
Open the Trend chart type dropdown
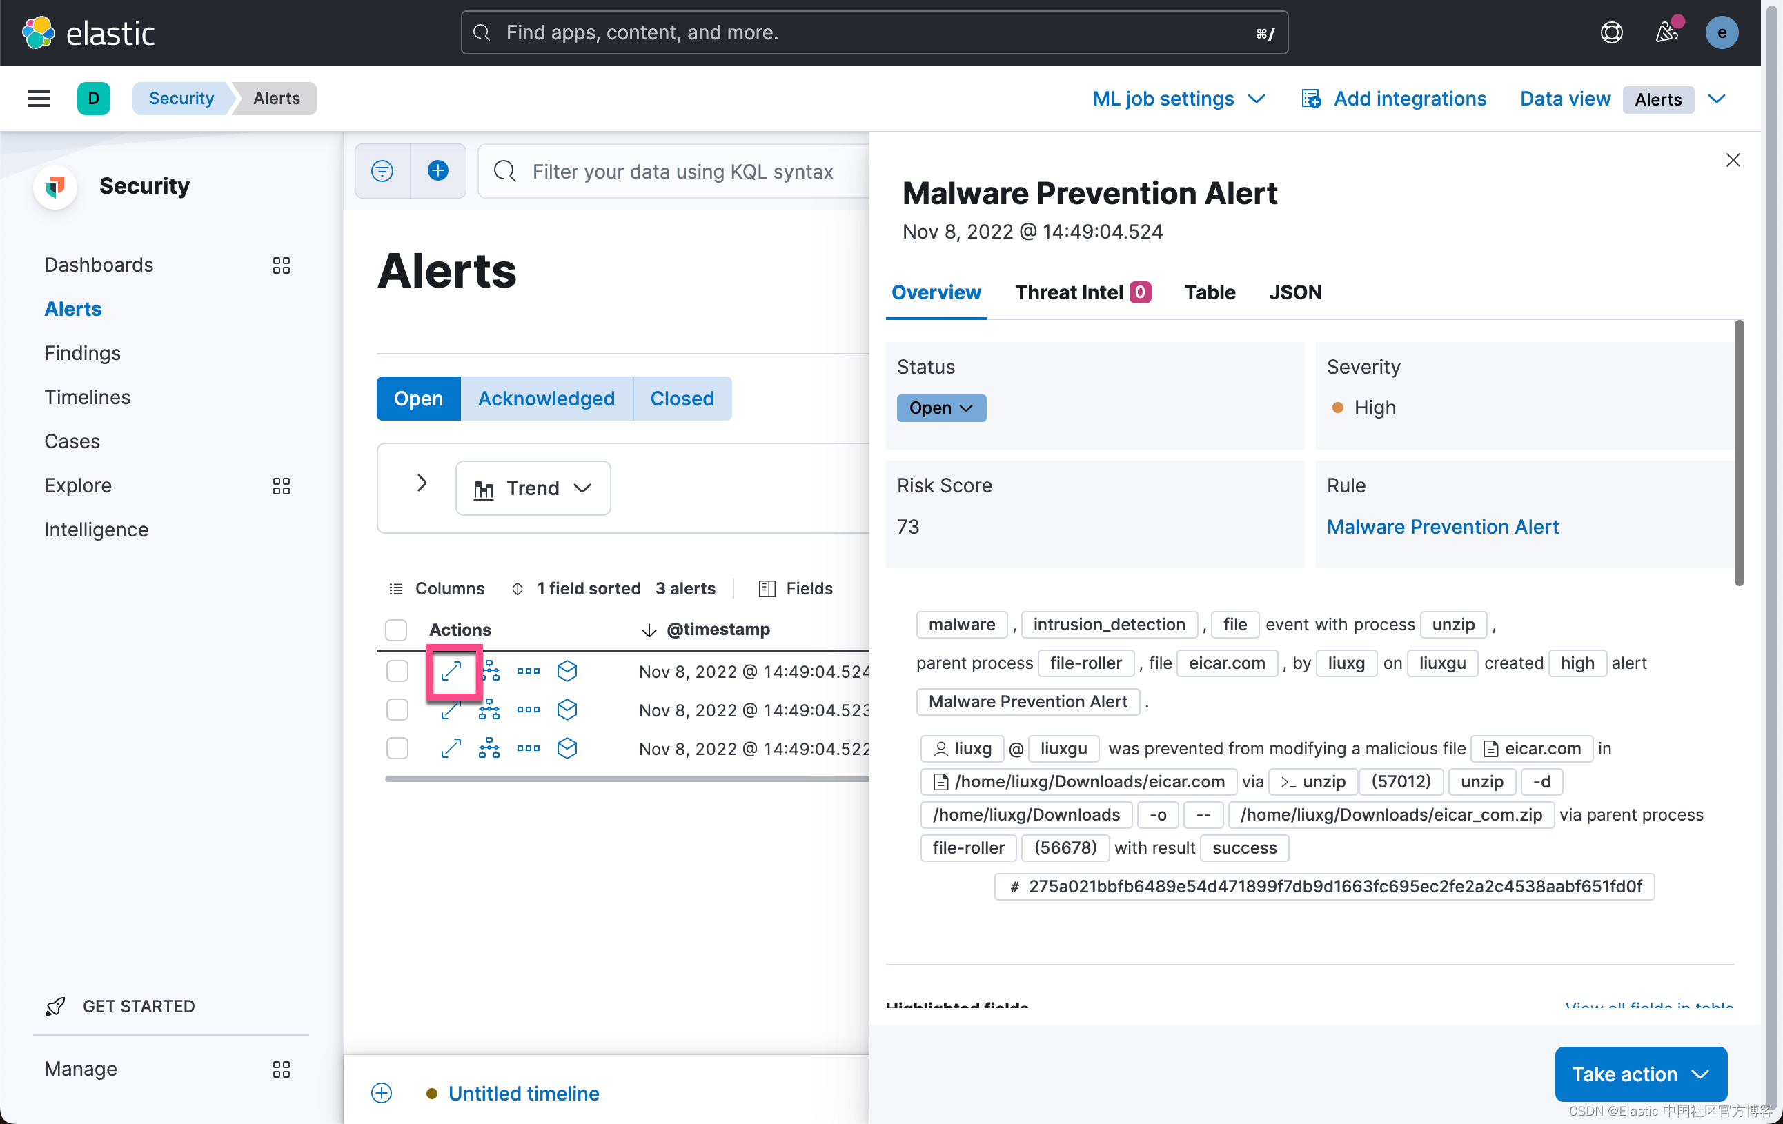click(x=533, y=488)
